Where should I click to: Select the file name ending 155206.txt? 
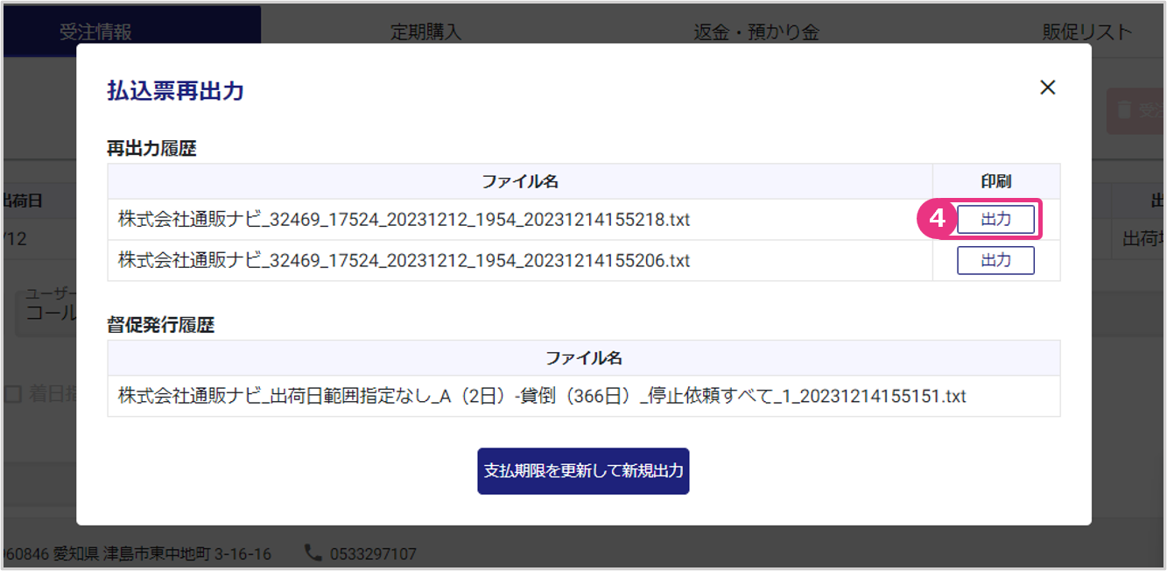click(404, 261)
